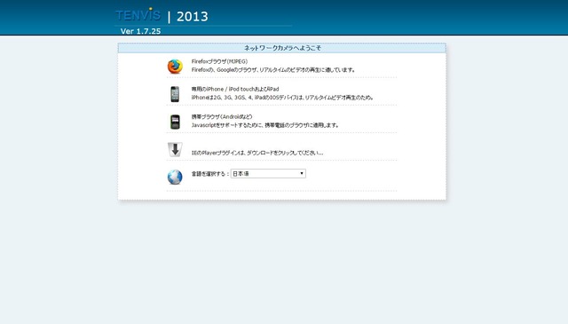Click the iPhone 2G, 3G, 3GS description text
The height and width of the screenshot is (324, 568).
click(x=282, y=98)
